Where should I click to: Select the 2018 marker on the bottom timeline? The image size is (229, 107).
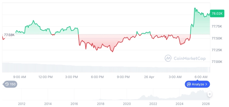[100, 104]
